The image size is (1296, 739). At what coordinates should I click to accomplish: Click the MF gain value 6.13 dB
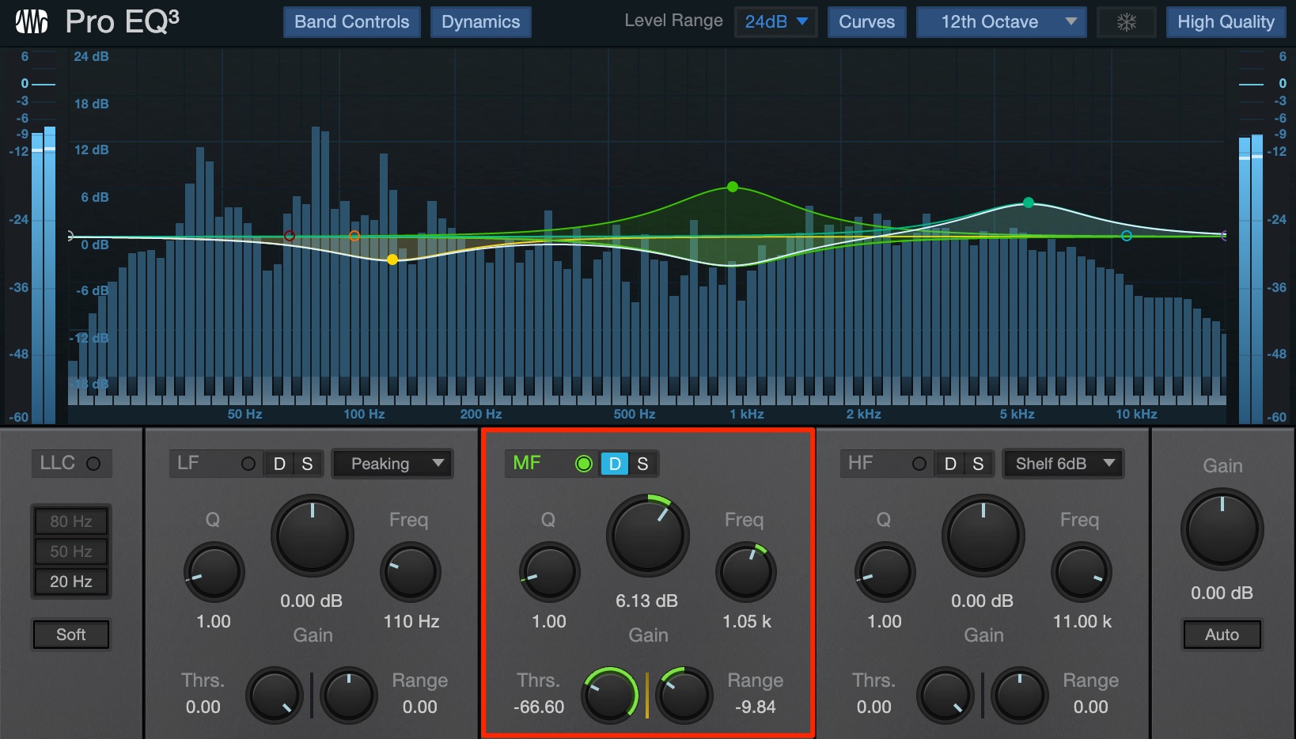point(647,601)
